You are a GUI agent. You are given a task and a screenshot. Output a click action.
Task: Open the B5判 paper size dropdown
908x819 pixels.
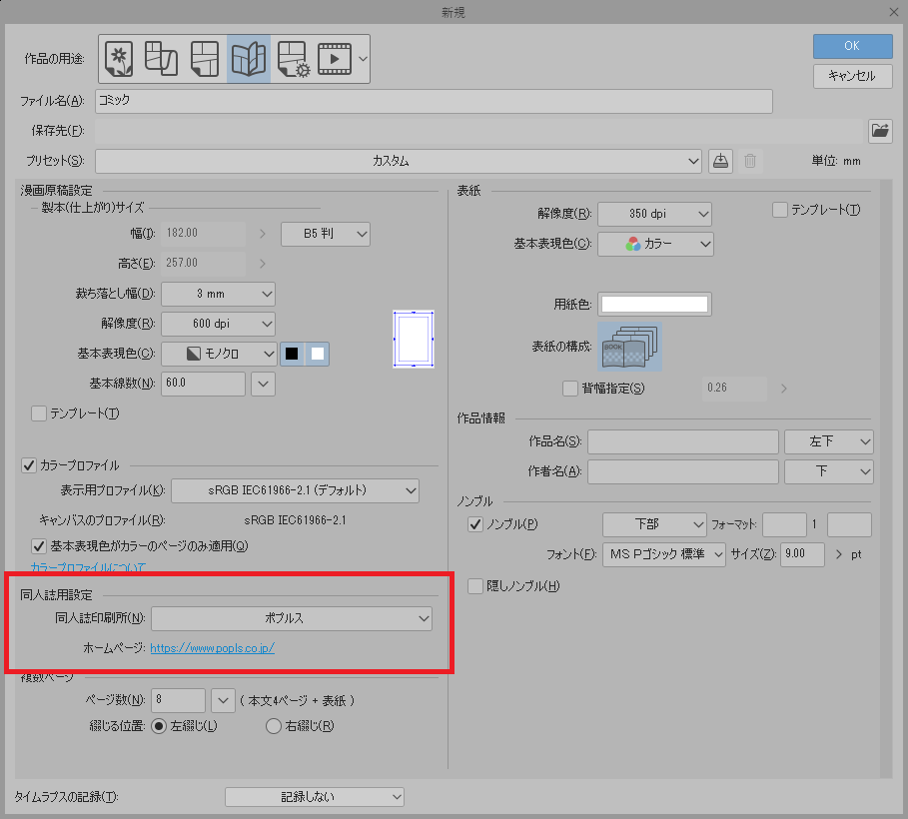(325, 235)
